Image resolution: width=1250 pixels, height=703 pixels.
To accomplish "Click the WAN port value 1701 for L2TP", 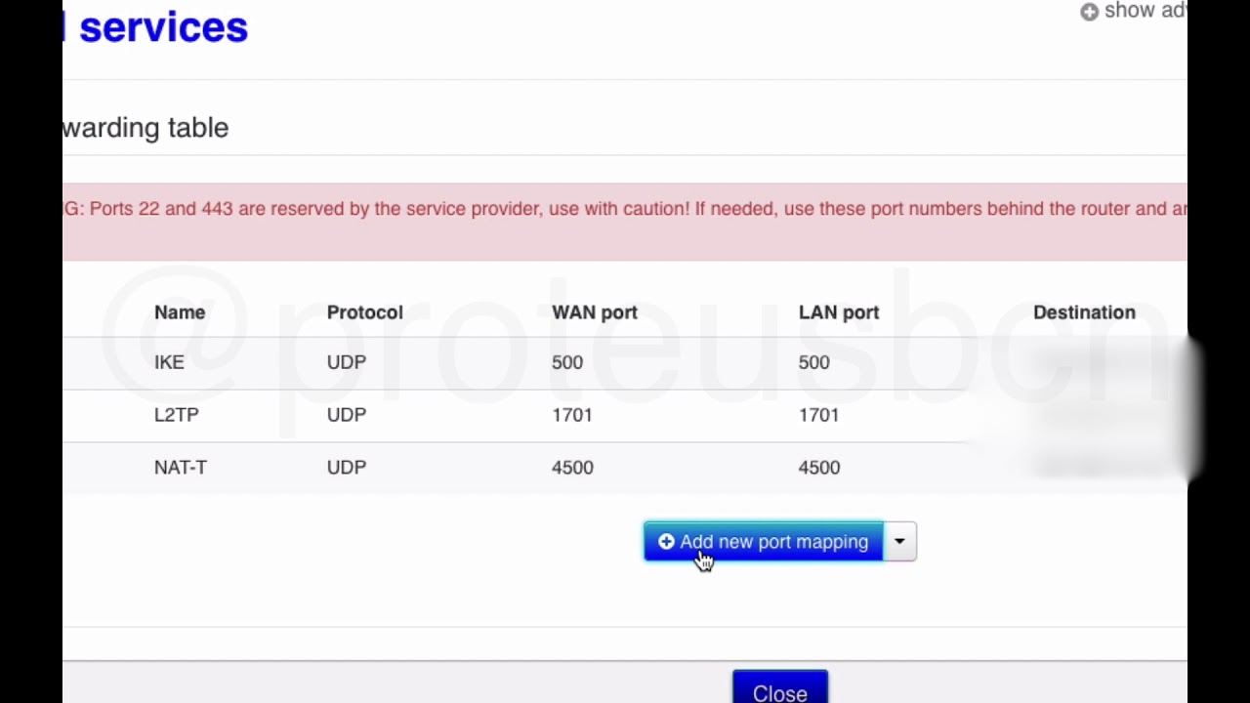I will coord(571,415).
